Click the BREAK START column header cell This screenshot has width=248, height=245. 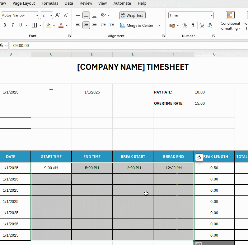(133, 156)
